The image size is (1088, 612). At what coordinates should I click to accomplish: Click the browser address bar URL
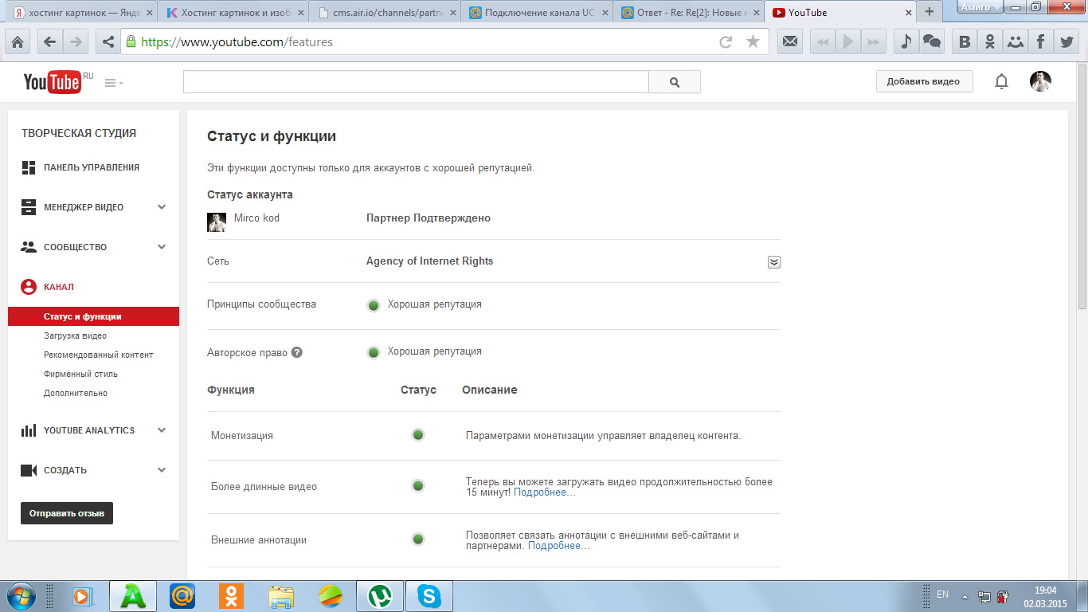[237, 42]
